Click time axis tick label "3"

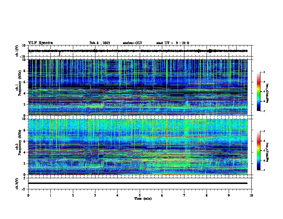point(95,195)
